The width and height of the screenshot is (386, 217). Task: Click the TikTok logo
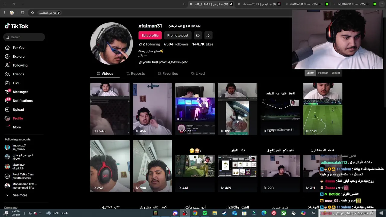(17, 26)
